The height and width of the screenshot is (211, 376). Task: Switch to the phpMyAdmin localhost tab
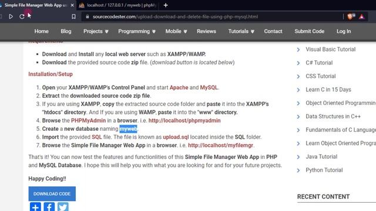(119, 5)
